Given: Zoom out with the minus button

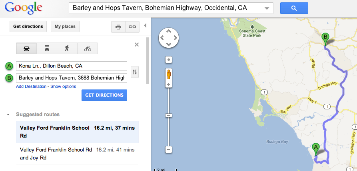Looking at the screenshot, I should (x=169, y=150).
